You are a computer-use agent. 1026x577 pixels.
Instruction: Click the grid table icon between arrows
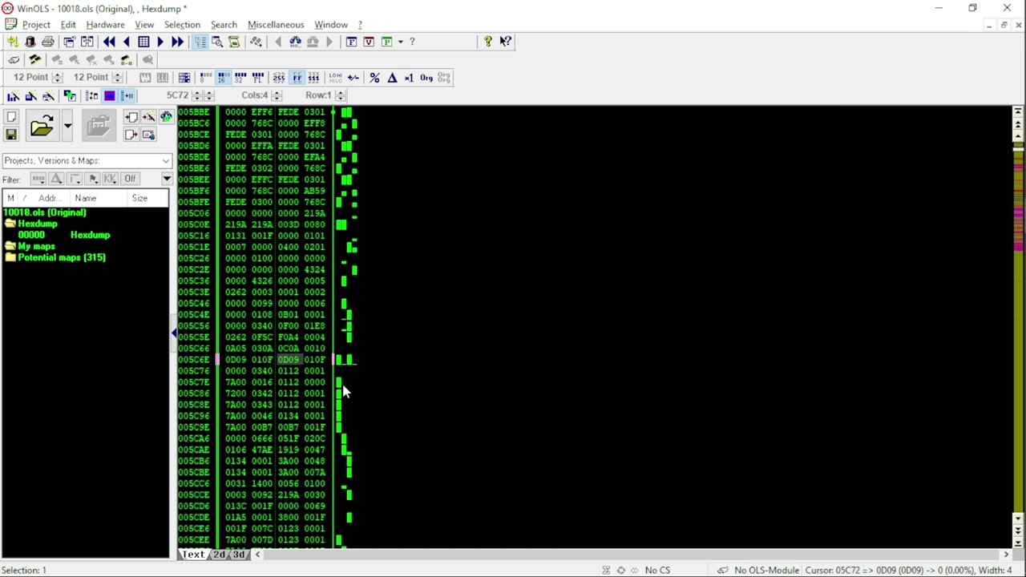143,42
